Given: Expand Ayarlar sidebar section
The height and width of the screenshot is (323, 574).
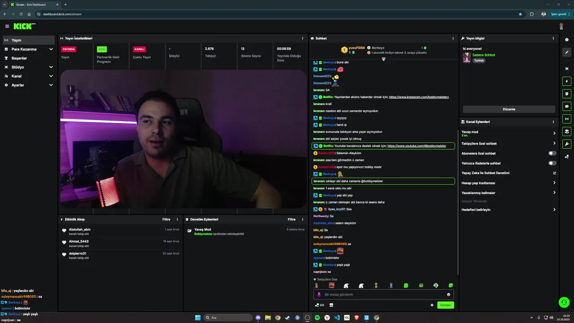Looking at the screenshot, I should [x=51, y=85].
